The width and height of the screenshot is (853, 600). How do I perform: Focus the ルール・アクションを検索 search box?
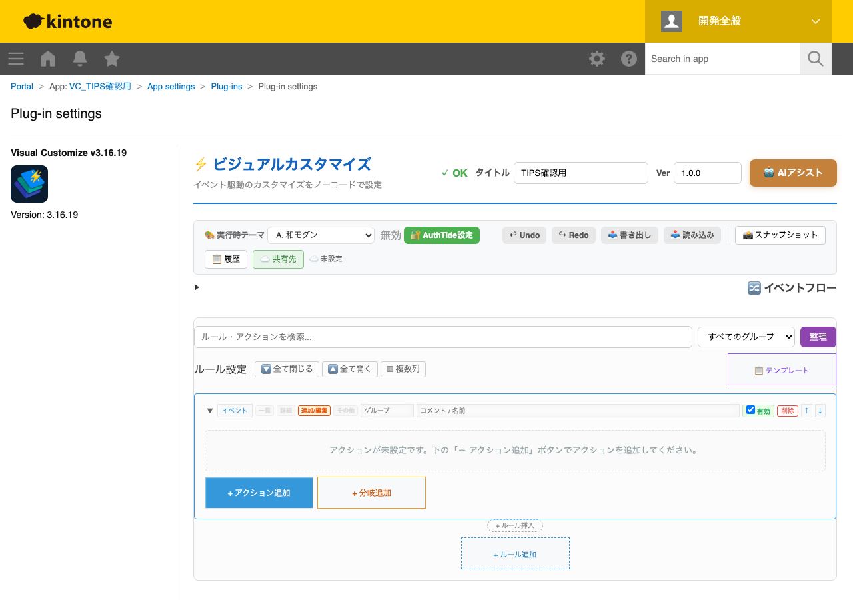pos(443,337)
